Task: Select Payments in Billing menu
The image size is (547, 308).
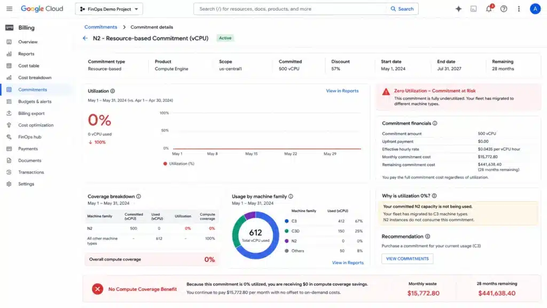Action: coord(28,149)
